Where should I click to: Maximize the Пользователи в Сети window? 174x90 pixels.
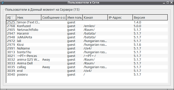[168, 2]
